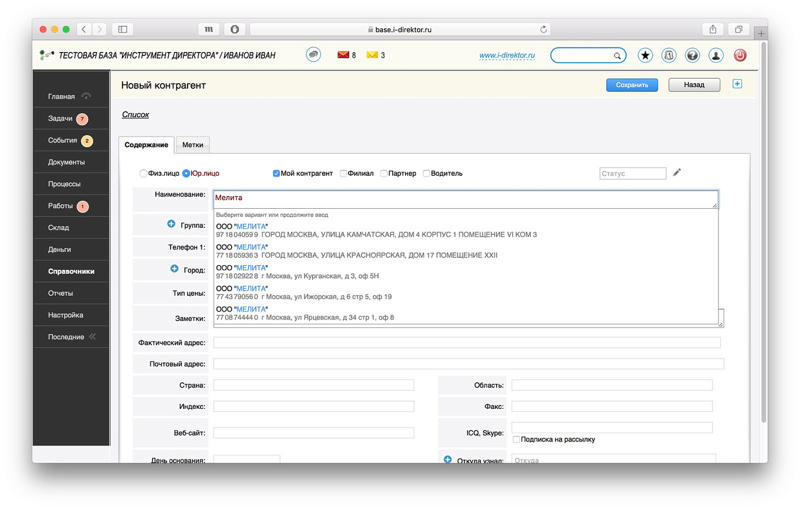Open the red mail envelope with 8
The image size is (800, 509).
[x=343, y=55]
